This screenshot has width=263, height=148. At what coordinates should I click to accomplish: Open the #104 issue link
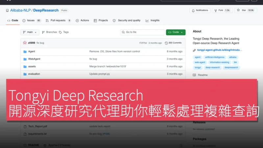pyautogui.click(x=106, y=134)
